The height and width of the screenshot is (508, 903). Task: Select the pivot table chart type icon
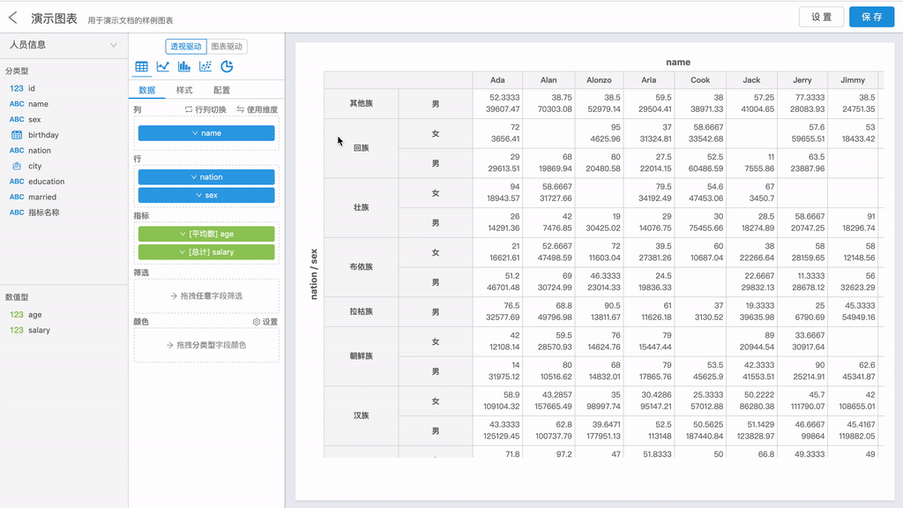(x=141, y=67)
